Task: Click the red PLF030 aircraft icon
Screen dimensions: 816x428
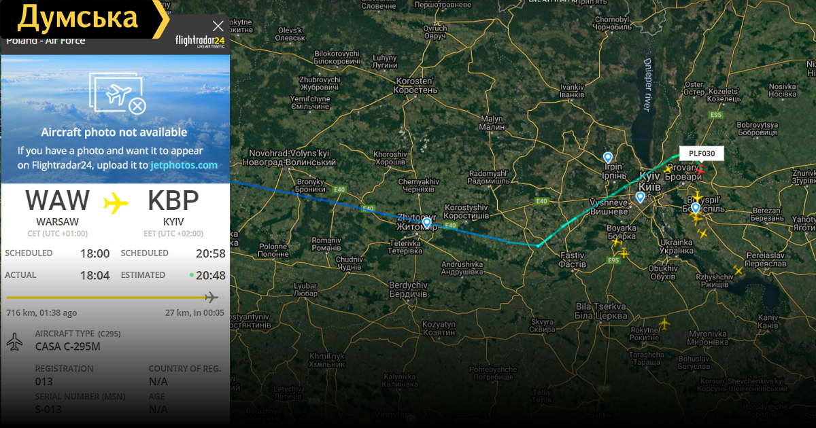Action: coord(699,170)
